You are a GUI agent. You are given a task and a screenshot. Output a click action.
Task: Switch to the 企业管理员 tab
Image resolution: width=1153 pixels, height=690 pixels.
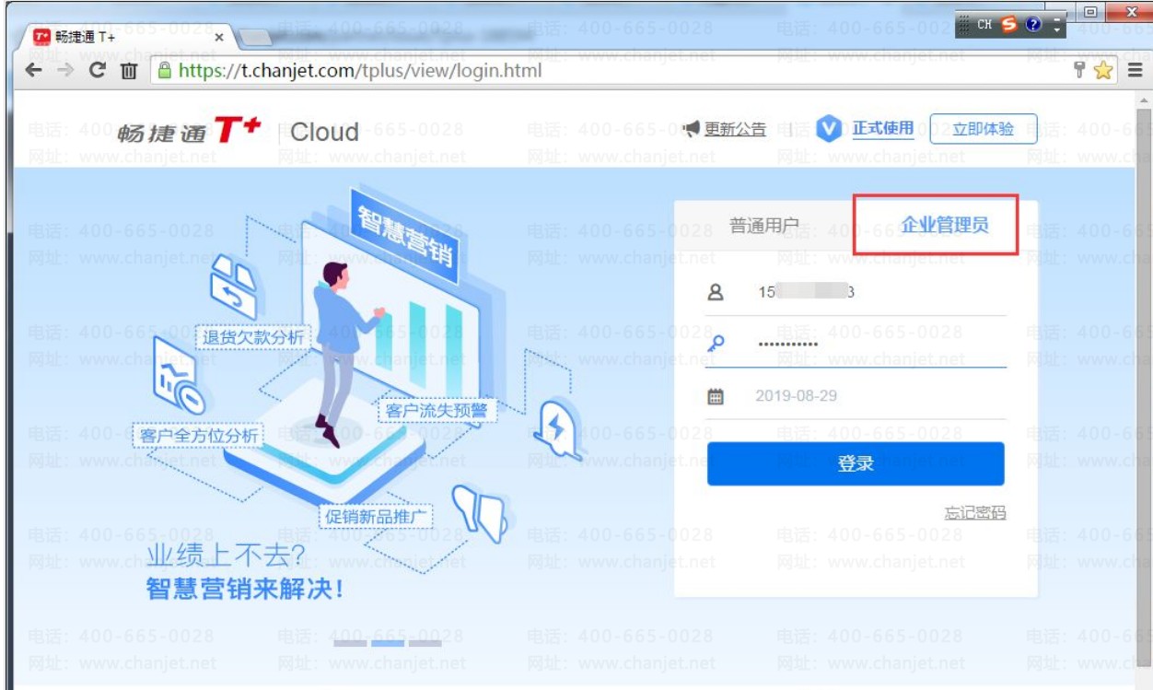pyautogui.click(x=945, y=225)
